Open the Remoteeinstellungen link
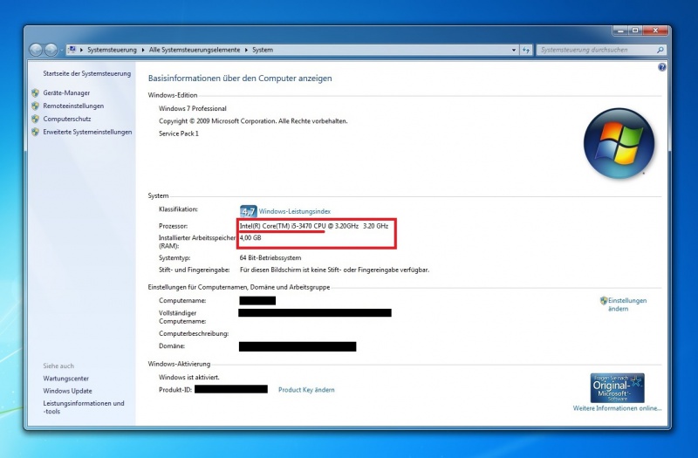 pos(73,106)
